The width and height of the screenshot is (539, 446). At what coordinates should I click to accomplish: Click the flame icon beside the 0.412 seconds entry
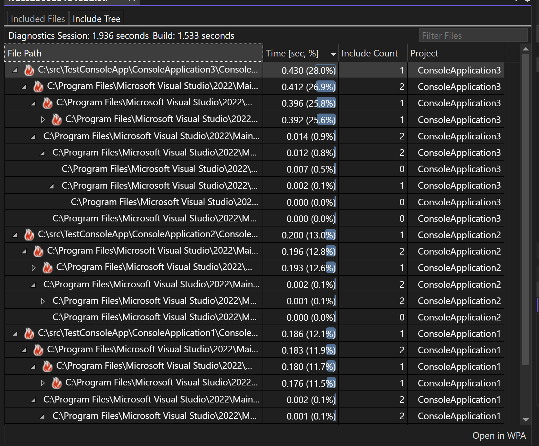tap(38, 86)
